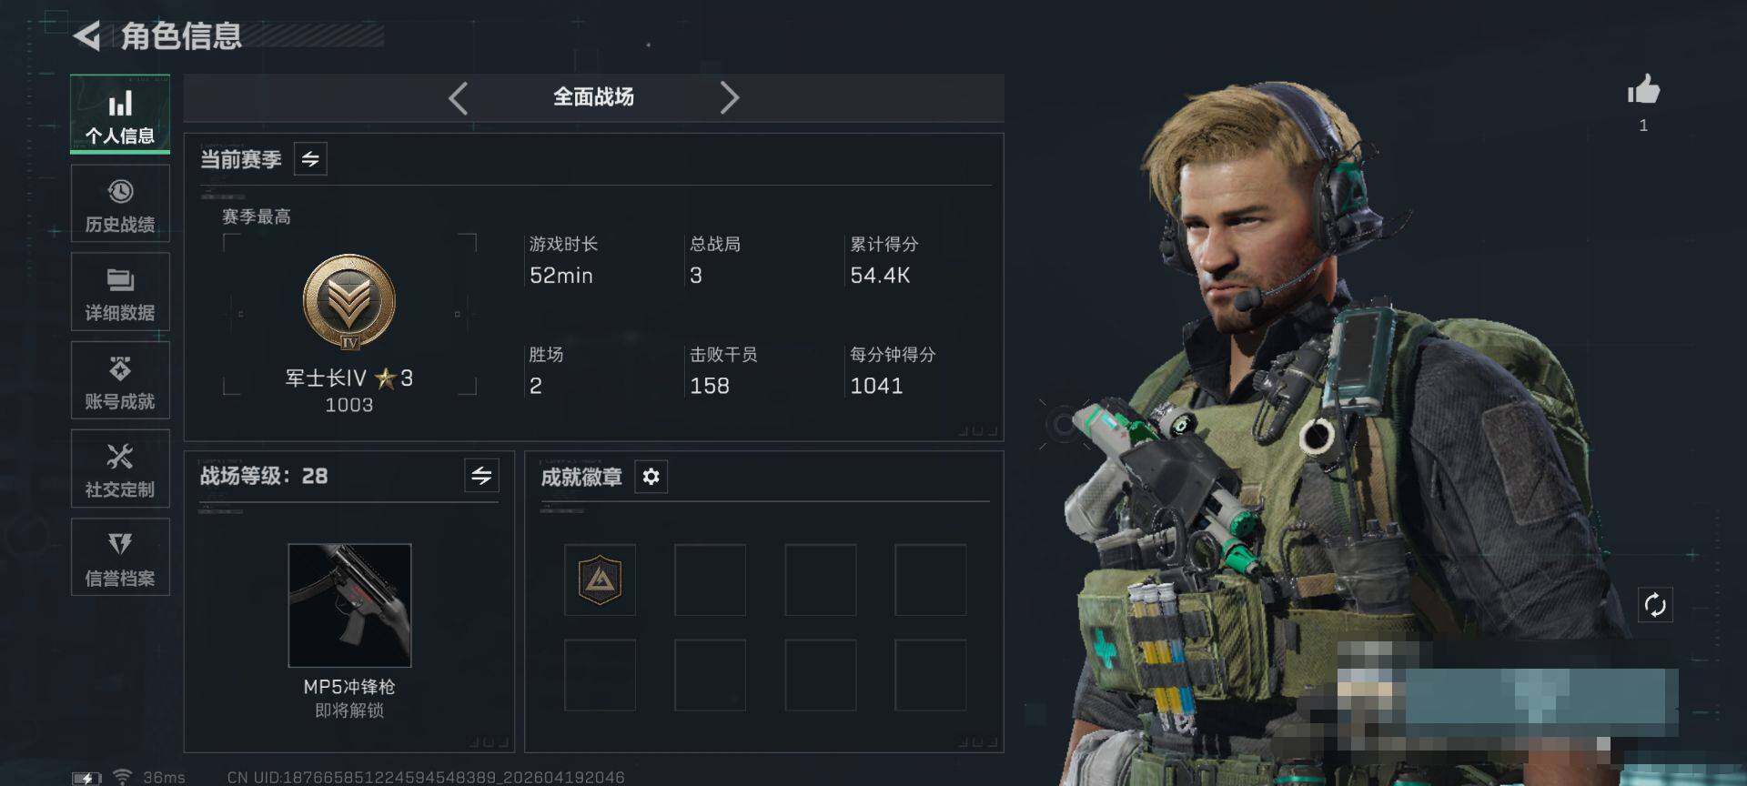1747x786 pixels.
Task: Click the empty second badge slot
Action: coord(710,579)
